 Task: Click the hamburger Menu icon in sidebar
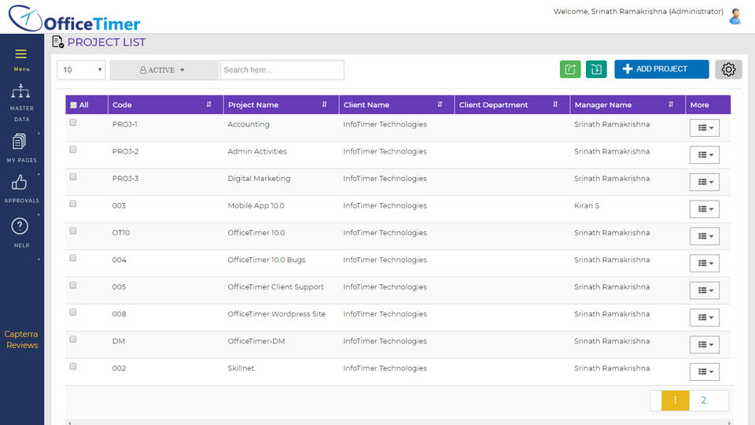[x=21, y=54]
